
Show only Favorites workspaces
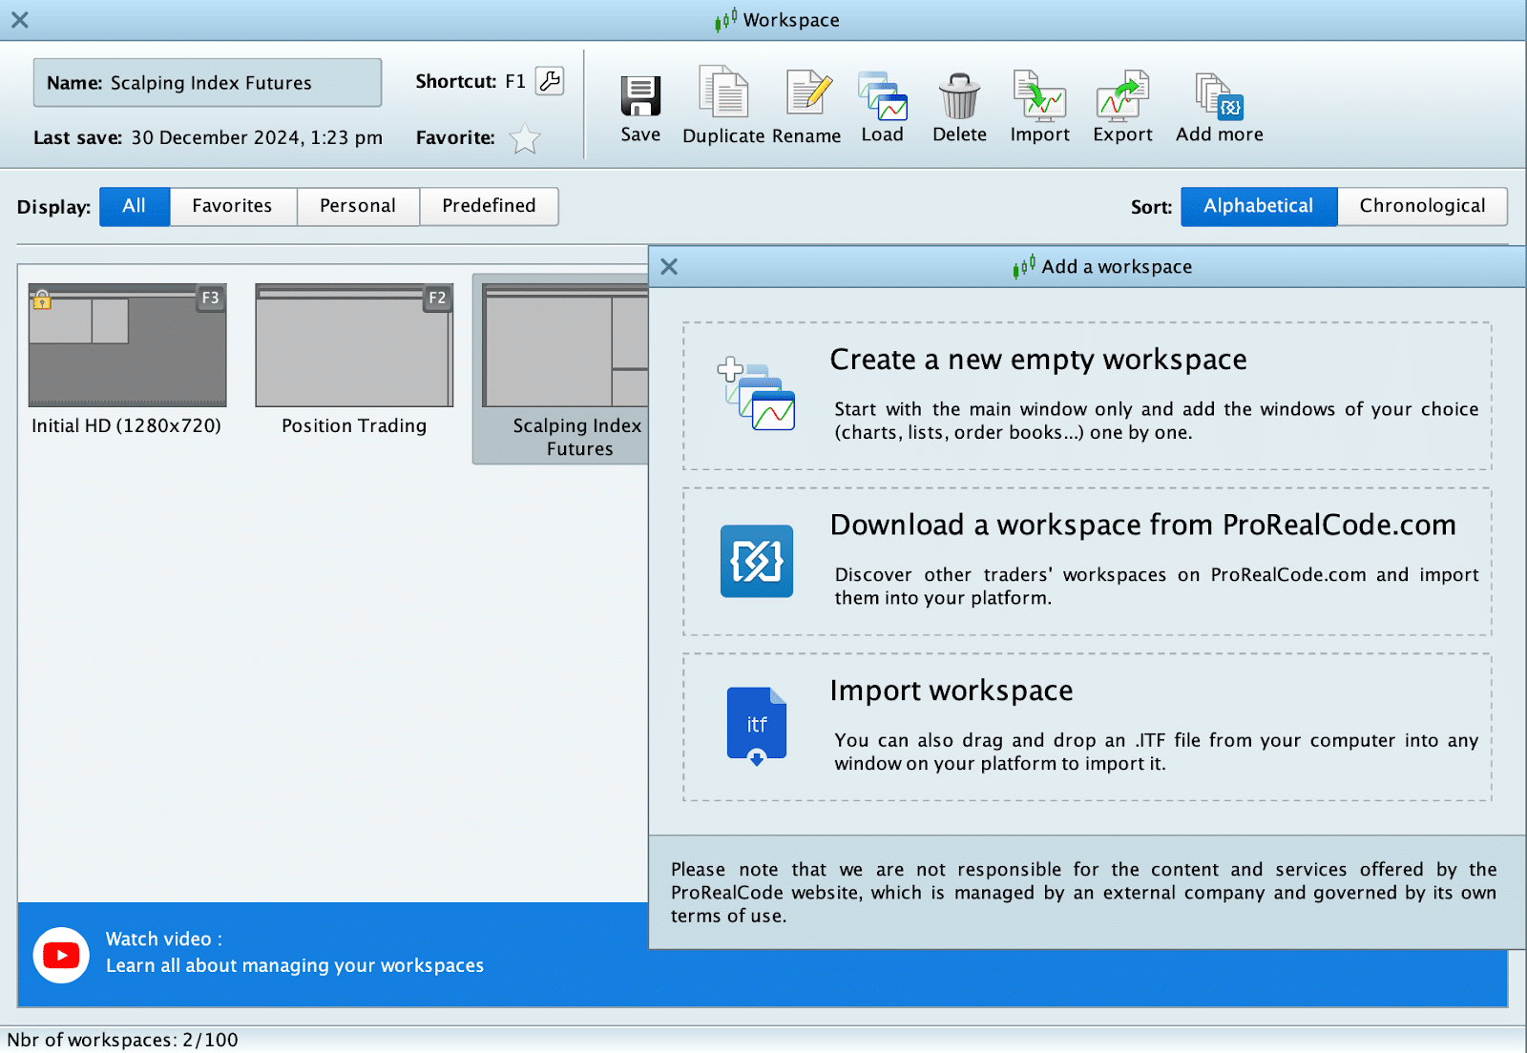click(232, 206)
